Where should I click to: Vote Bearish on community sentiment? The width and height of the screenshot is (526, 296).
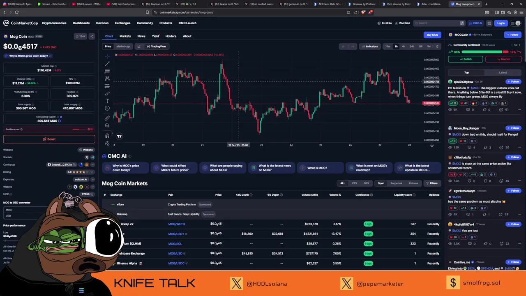click(x=503, y=59)
